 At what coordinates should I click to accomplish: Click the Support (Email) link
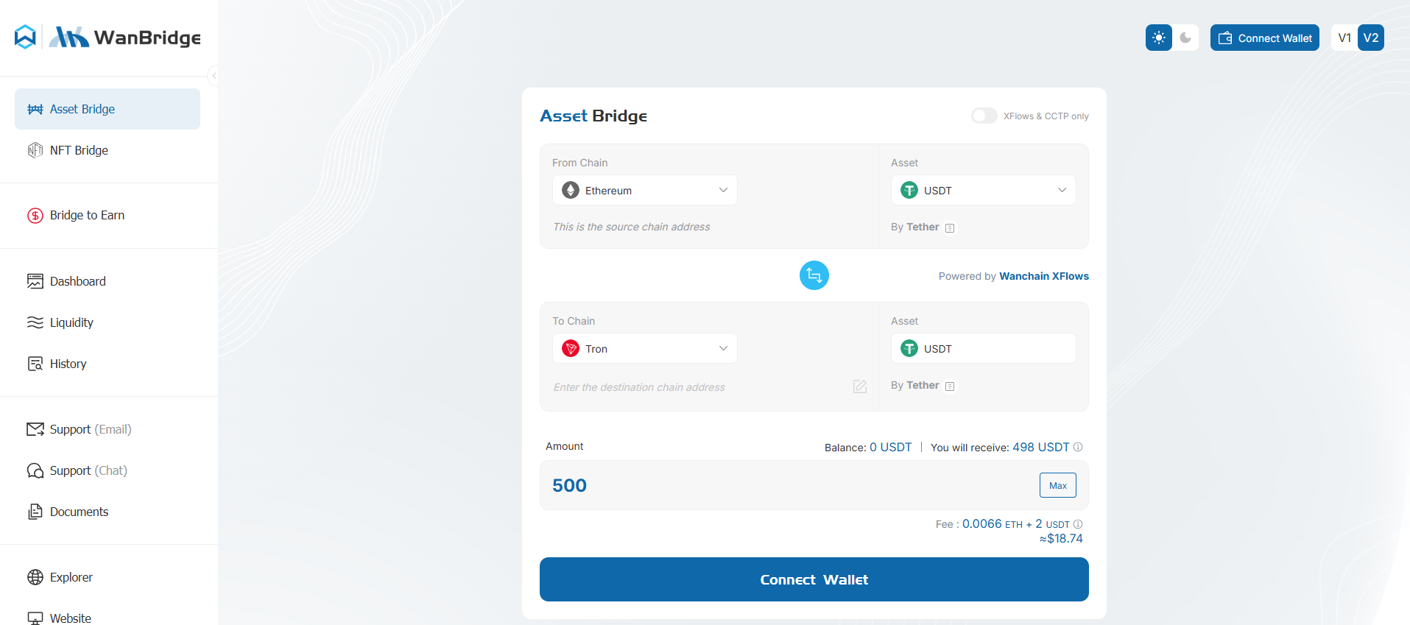click(107, 429)
